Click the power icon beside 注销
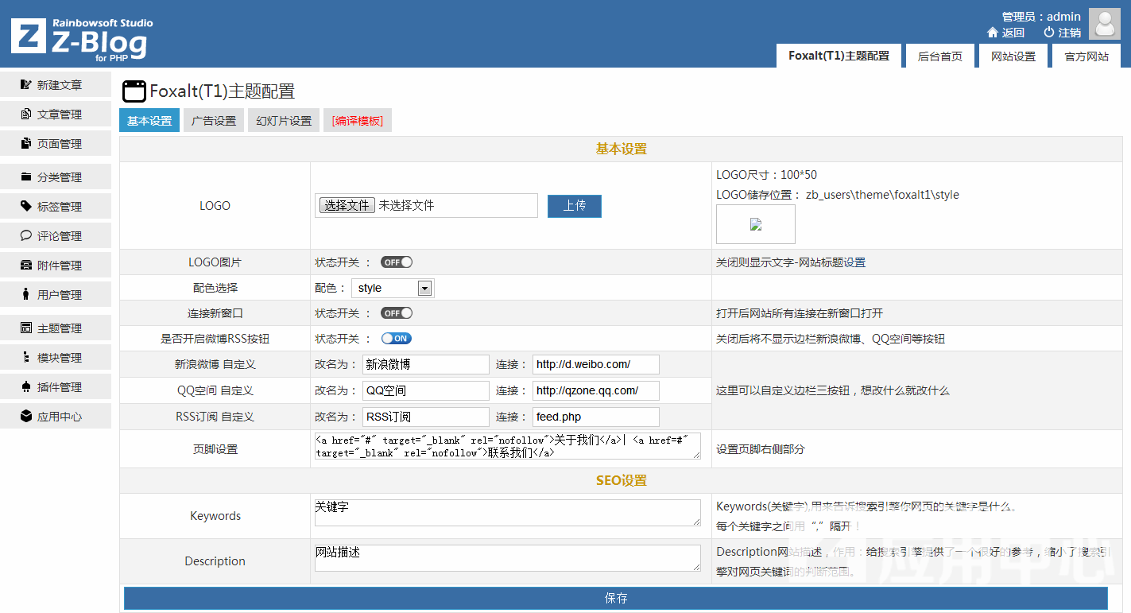The image size is (1131, 613). [x=1049, y=33]
